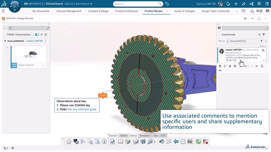The image size is (271, 152).
Task: Open the My Documents tab
Action: coord(41,11)
